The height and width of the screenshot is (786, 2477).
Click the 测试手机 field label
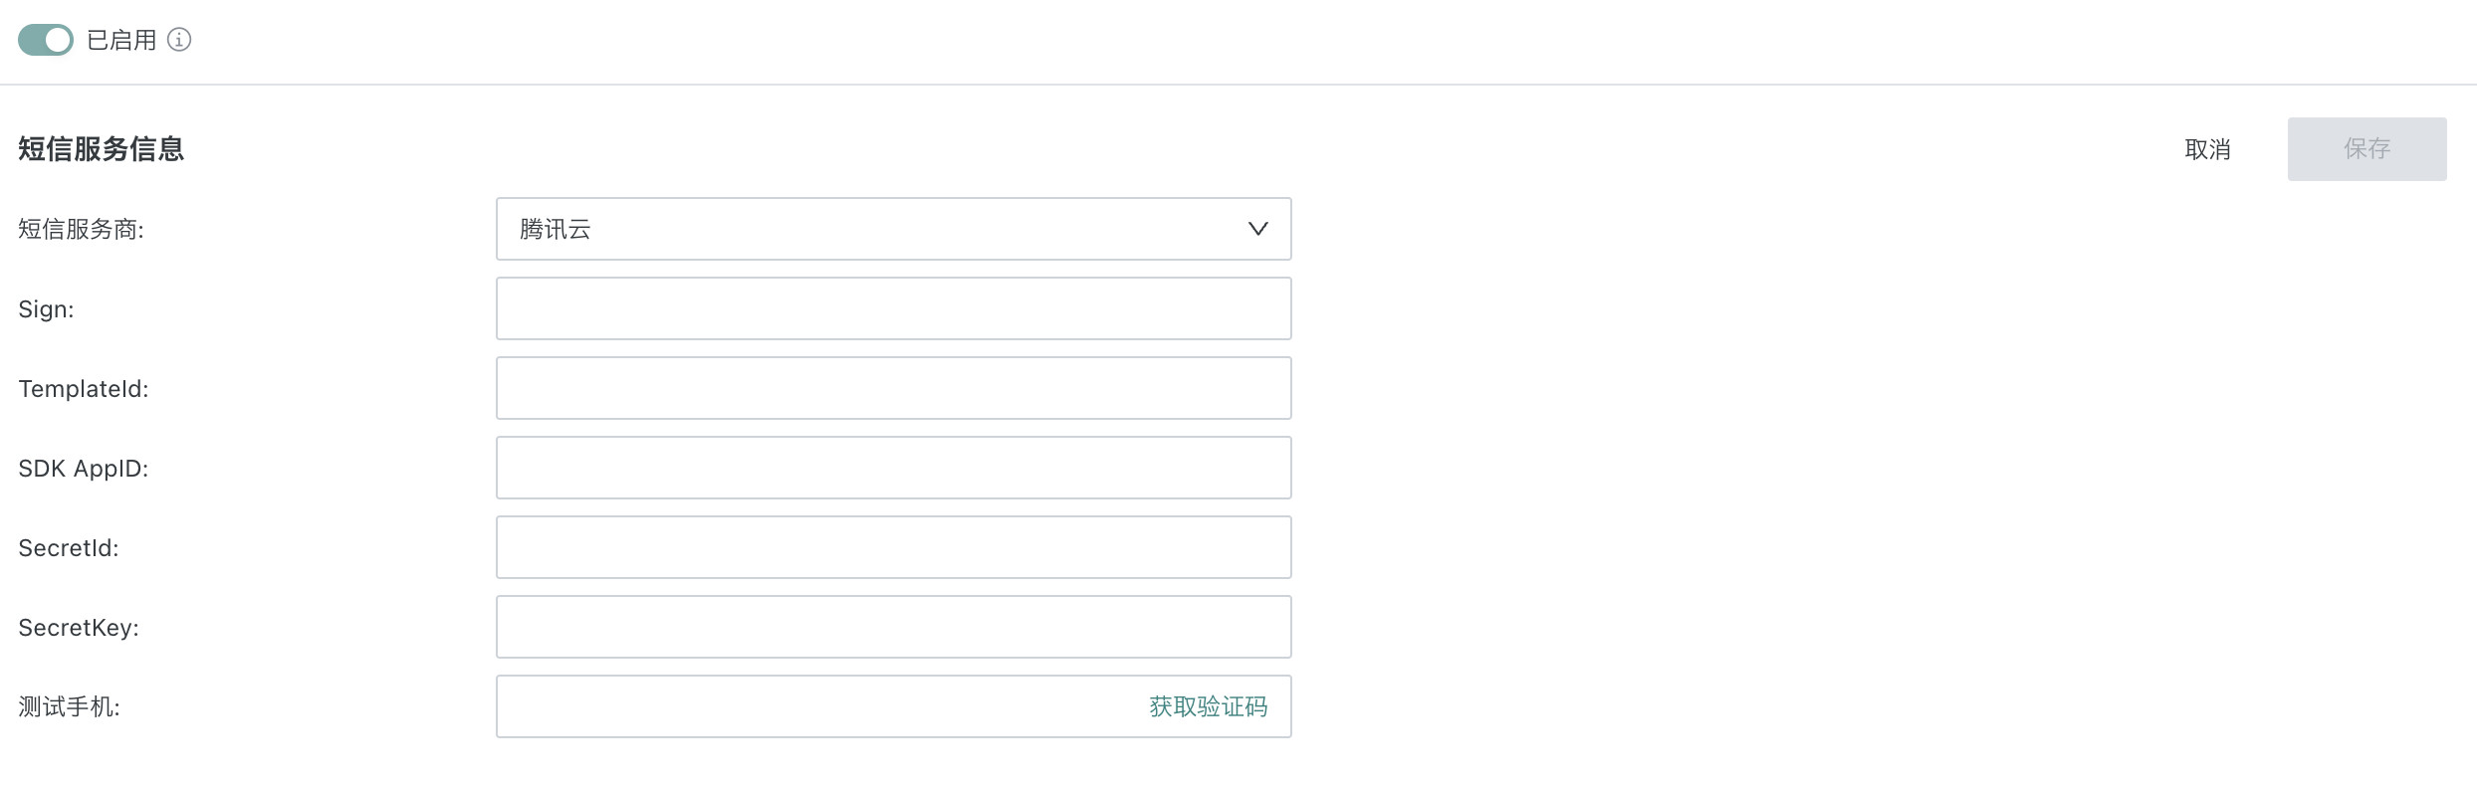click(69, 706)
